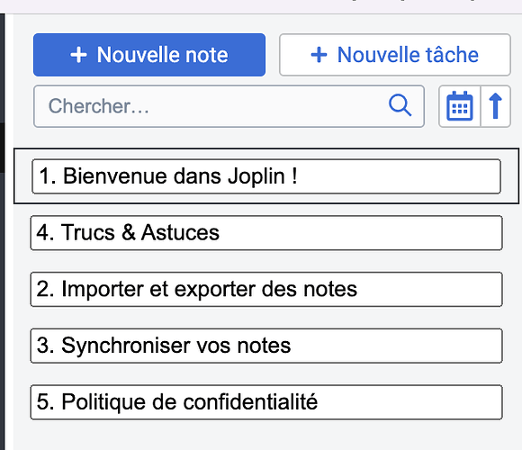Open note 1. Bienvenue dans Joplin !
This screenshot has height=450, width=522.
(266, 176)
